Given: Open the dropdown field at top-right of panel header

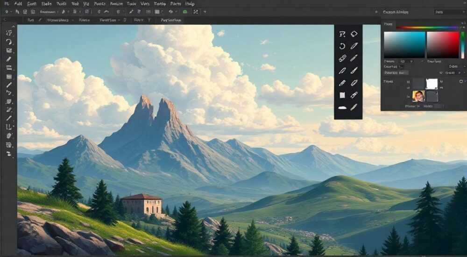Looking at the screenshot, I should point(449,12).
